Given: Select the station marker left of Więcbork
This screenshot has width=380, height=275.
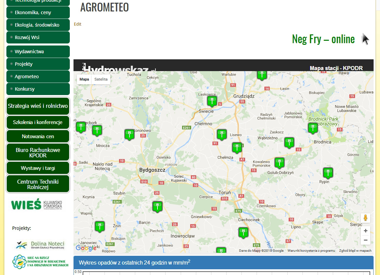Looking at the screenshot, I should [81, 127].
